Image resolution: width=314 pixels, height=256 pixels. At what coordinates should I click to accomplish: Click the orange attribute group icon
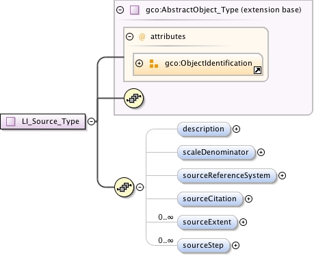pyautogui.click(x=154, y=64)
